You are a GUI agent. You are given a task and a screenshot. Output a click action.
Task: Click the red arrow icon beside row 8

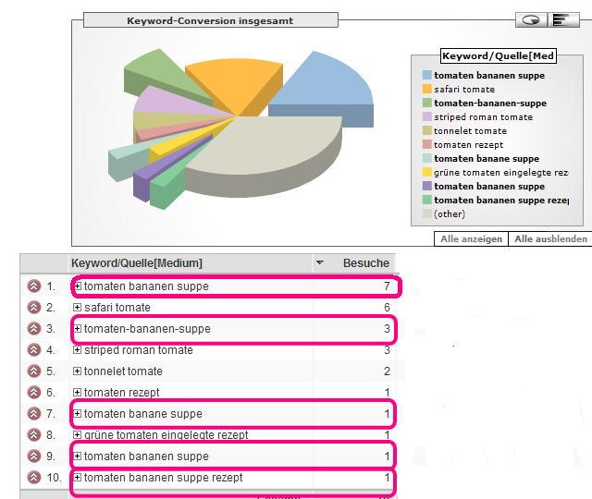point(34,435)
